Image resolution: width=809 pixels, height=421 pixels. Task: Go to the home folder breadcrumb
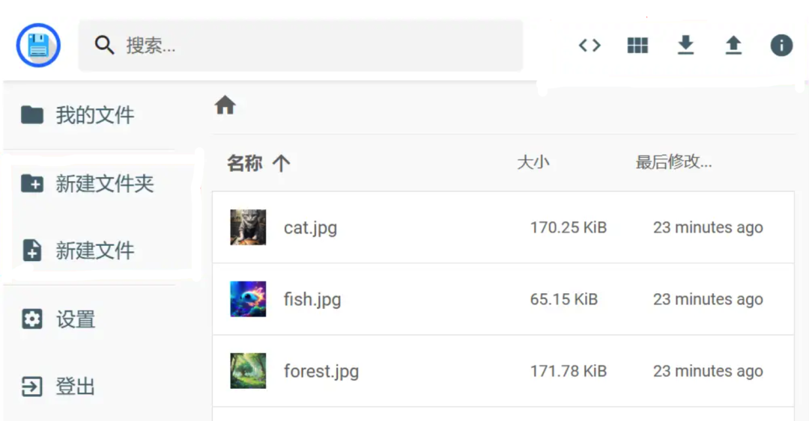click(225, 106)
